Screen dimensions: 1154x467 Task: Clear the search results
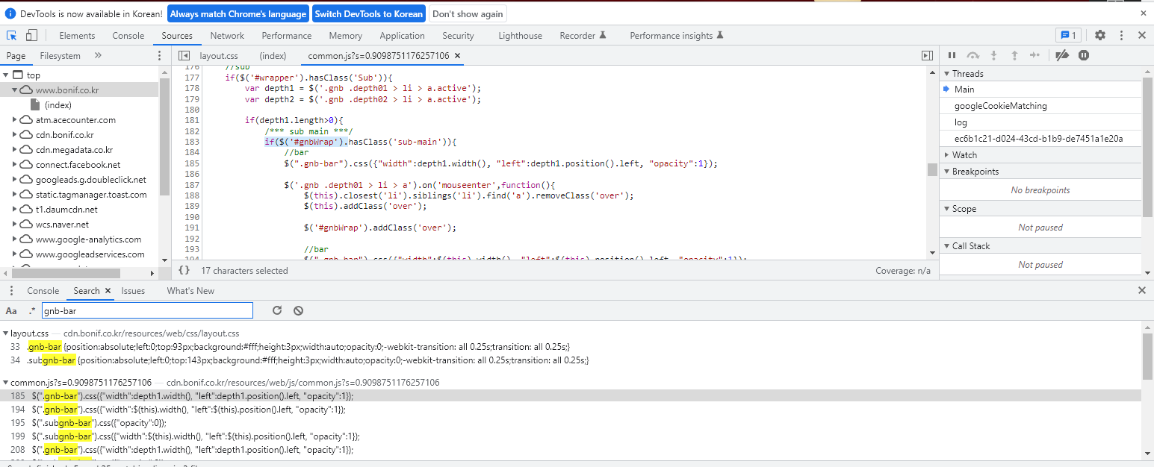coord(298,310)
